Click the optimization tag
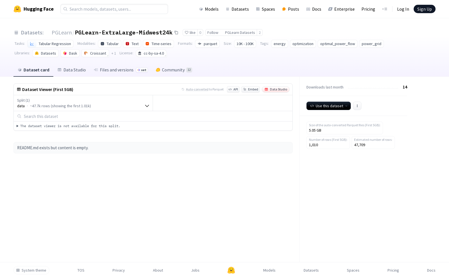The image size is (449, 280). (x=303, y=44)
